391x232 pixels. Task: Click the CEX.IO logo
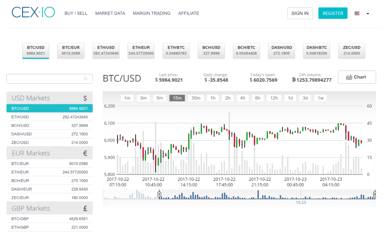click(32, 12)
